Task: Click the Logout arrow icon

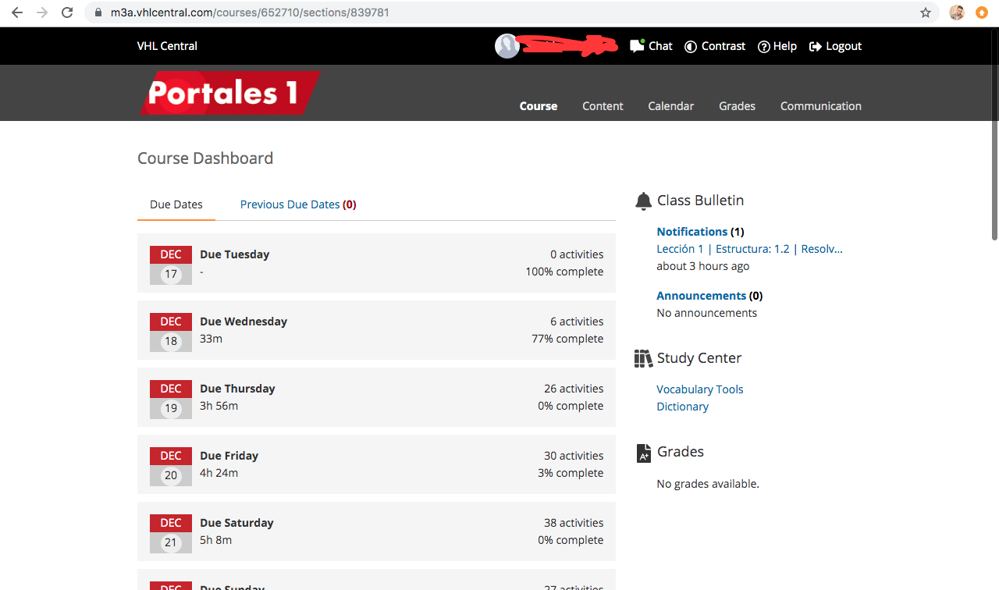Action: coord(816,46)
